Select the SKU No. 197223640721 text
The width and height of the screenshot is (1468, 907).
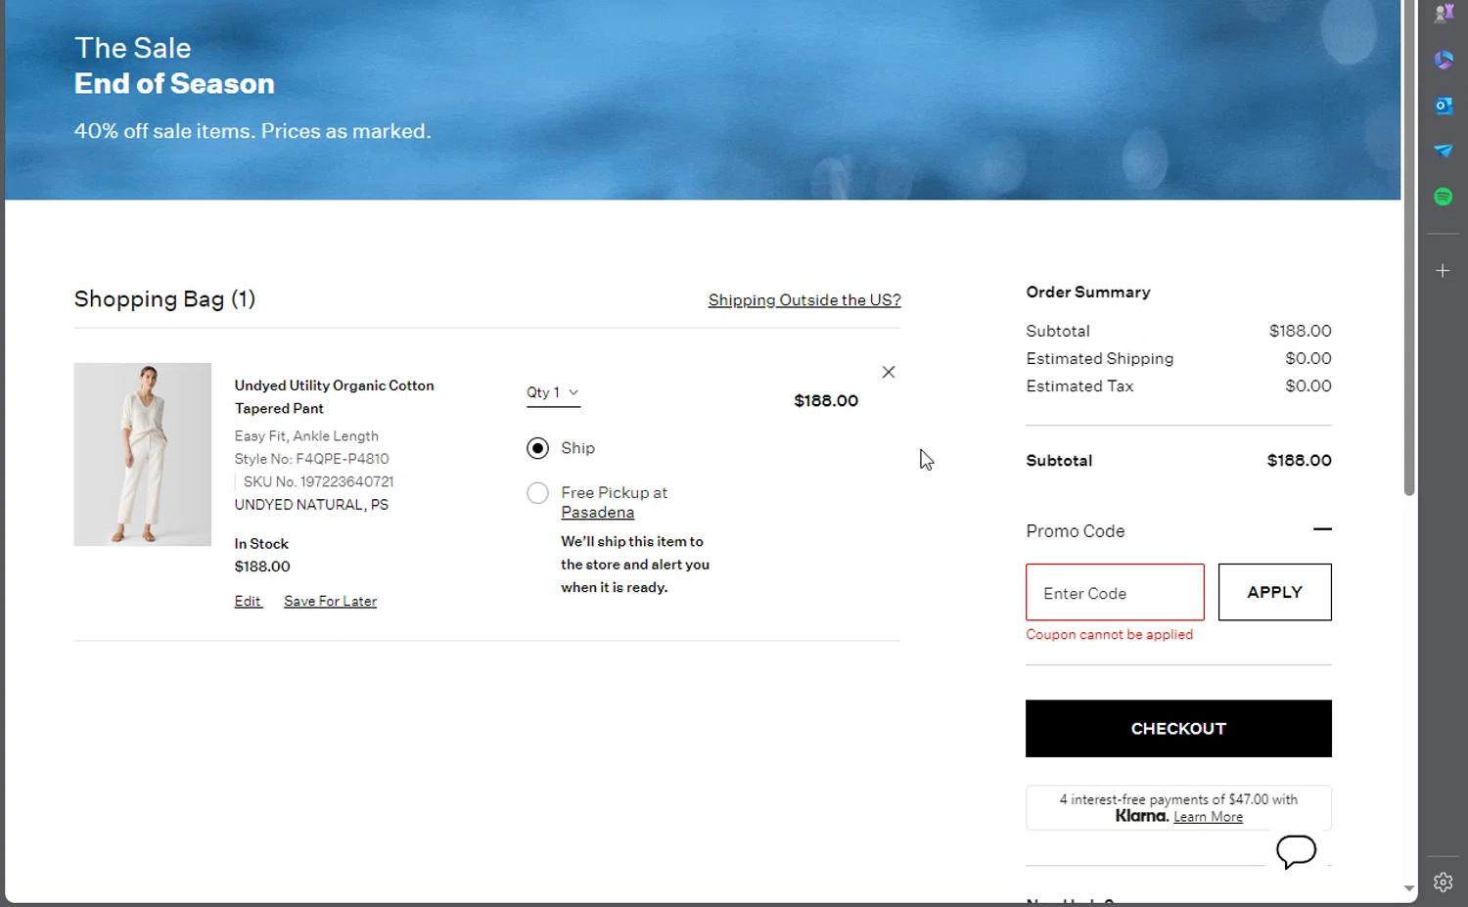318,481
